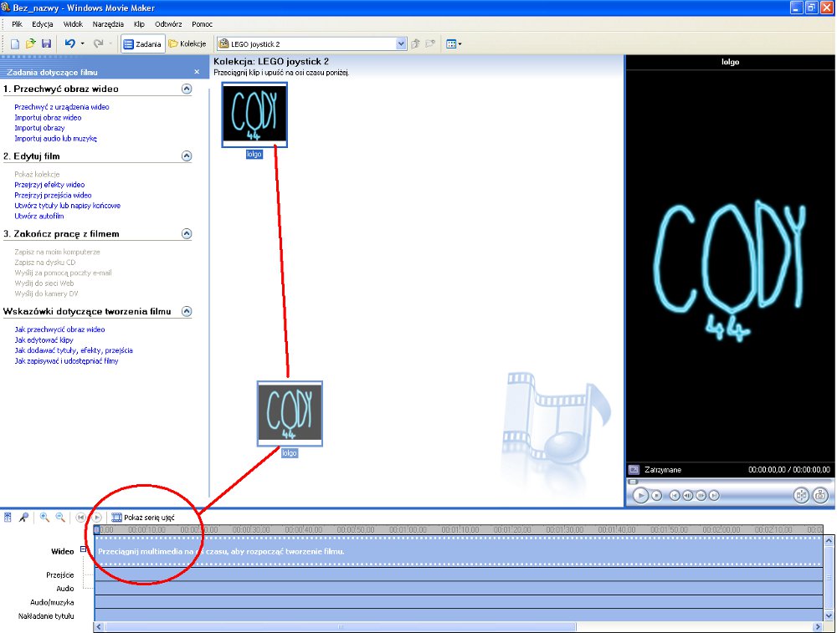Collapse the Wideo track with the minus box
This screenshot has width=837, height=633.
click(x=83, y=549)
